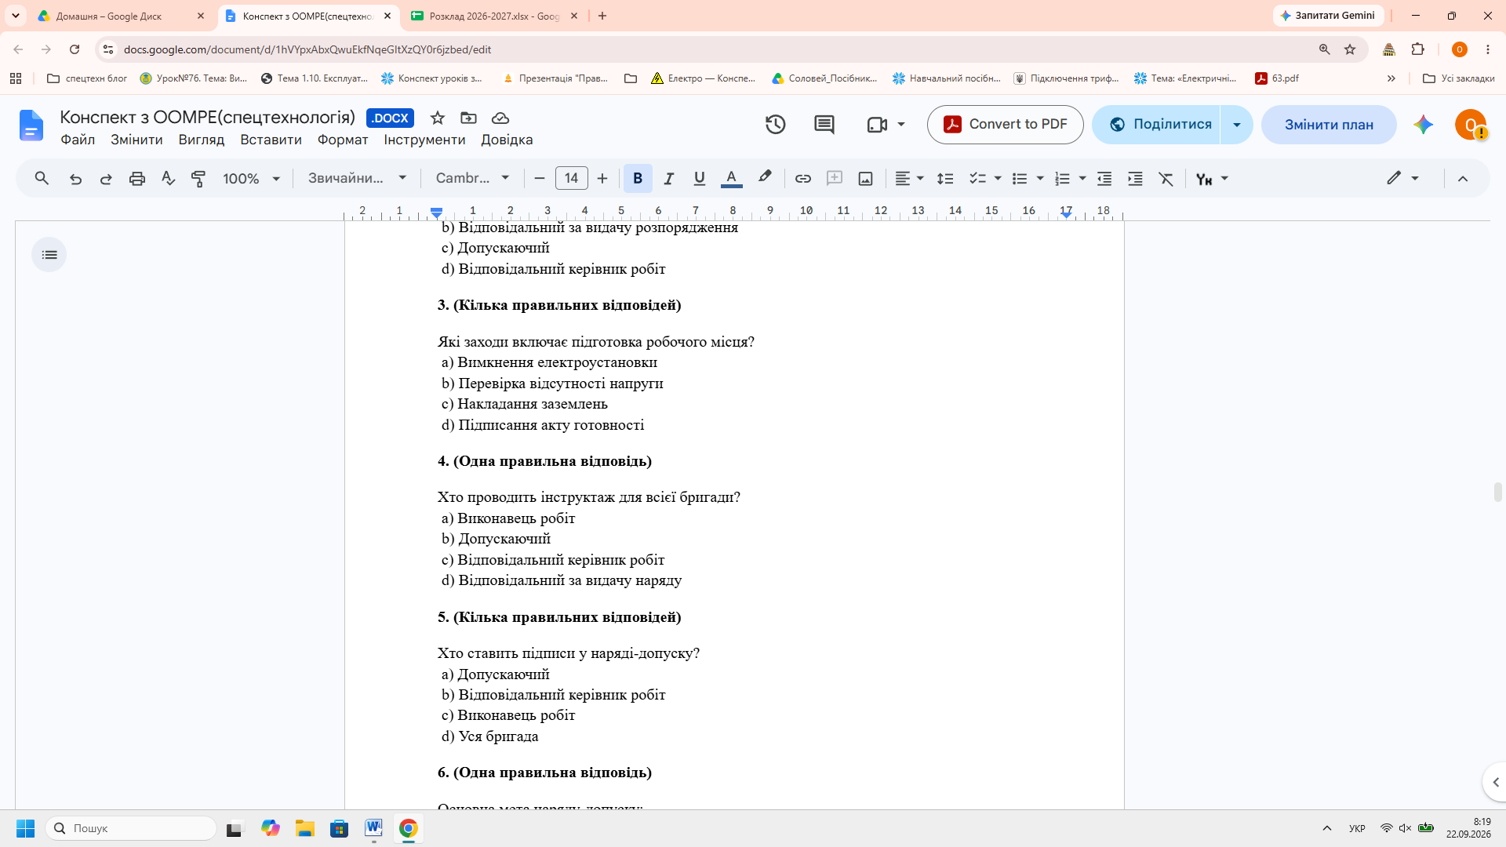Click the Поділитися share button
The width and height of the screenshot is (1506, 847).
[1156, 125]
